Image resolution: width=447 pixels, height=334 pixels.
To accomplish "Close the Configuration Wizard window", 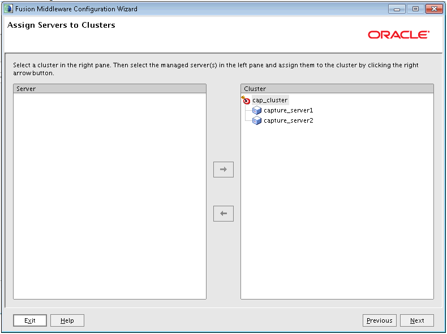I will (x=434, y=9).
